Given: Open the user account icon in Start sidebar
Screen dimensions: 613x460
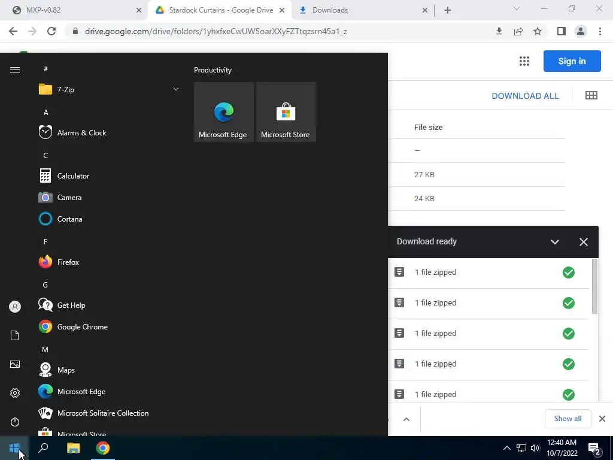Looking at the screenshot, I should 15,307.
